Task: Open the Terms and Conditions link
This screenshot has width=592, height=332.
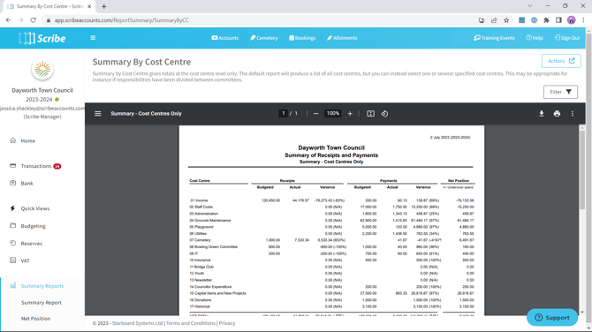Action: click(191, 323)
